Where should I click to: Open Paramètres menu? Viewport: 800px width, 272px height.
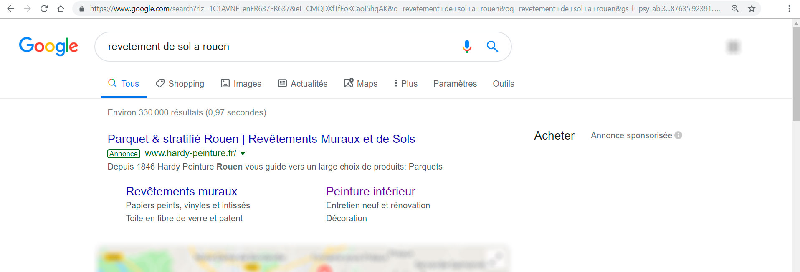pos(455,84)
